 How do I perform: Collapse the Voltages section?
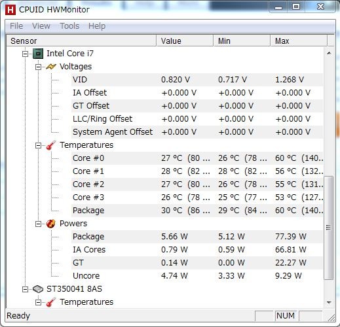[x=39, y=67]
